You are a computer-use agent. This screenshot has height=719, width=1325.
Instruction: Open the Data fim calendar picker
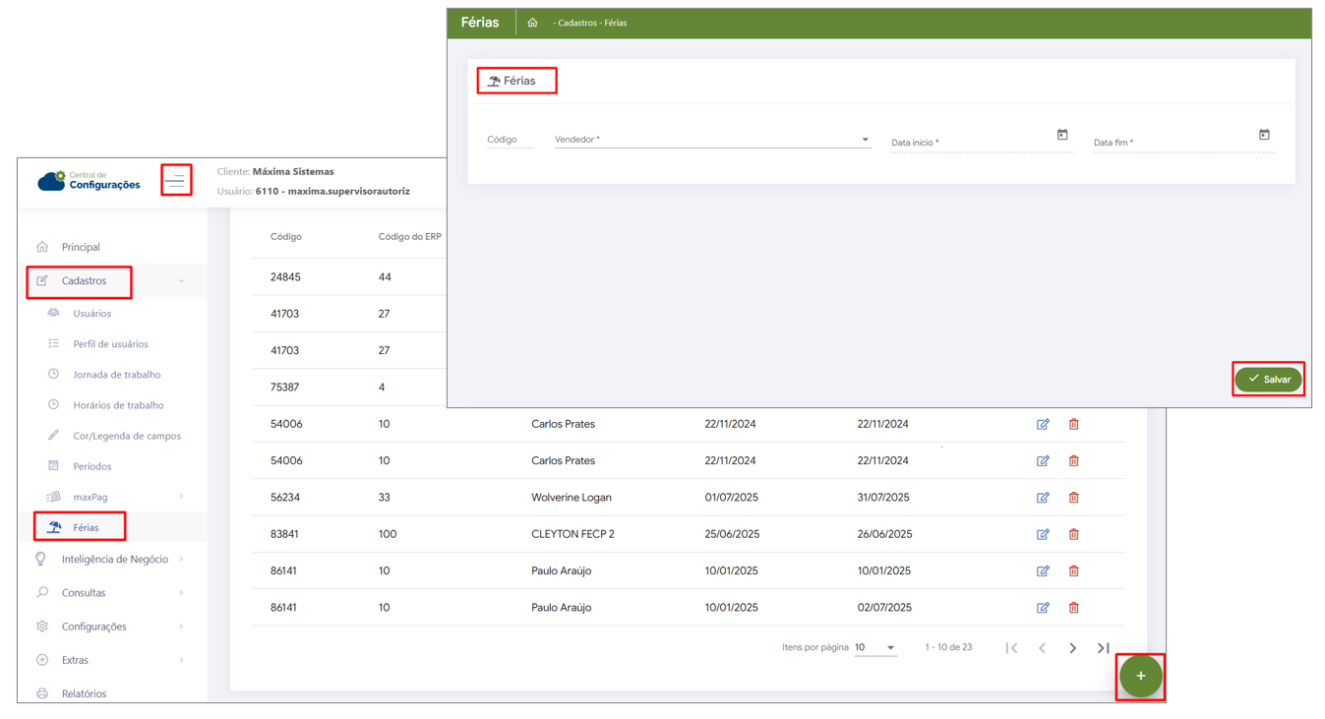(x=1264, y=135)
